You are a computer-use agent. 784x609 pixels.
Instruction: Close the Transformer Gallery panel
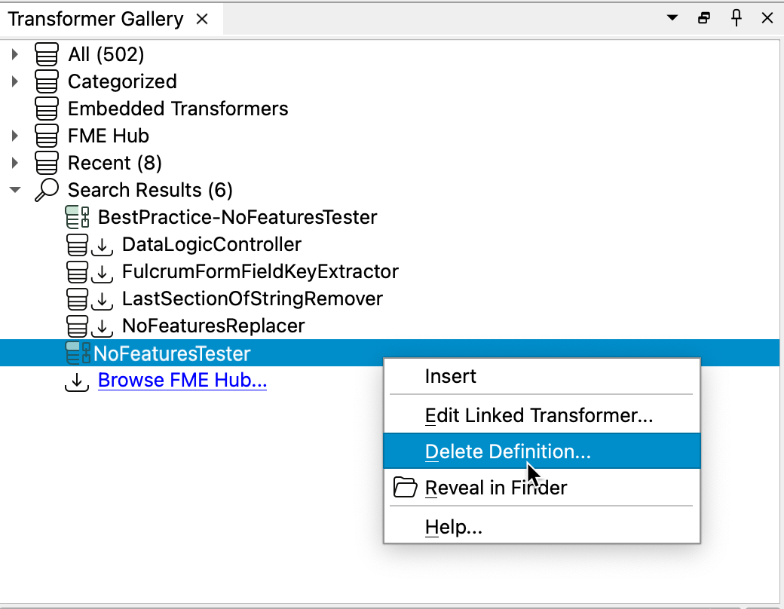767,19
